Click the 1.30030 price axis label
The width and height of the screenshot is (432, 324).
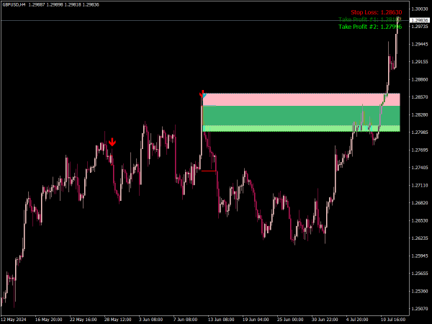[x=420, y=9]
